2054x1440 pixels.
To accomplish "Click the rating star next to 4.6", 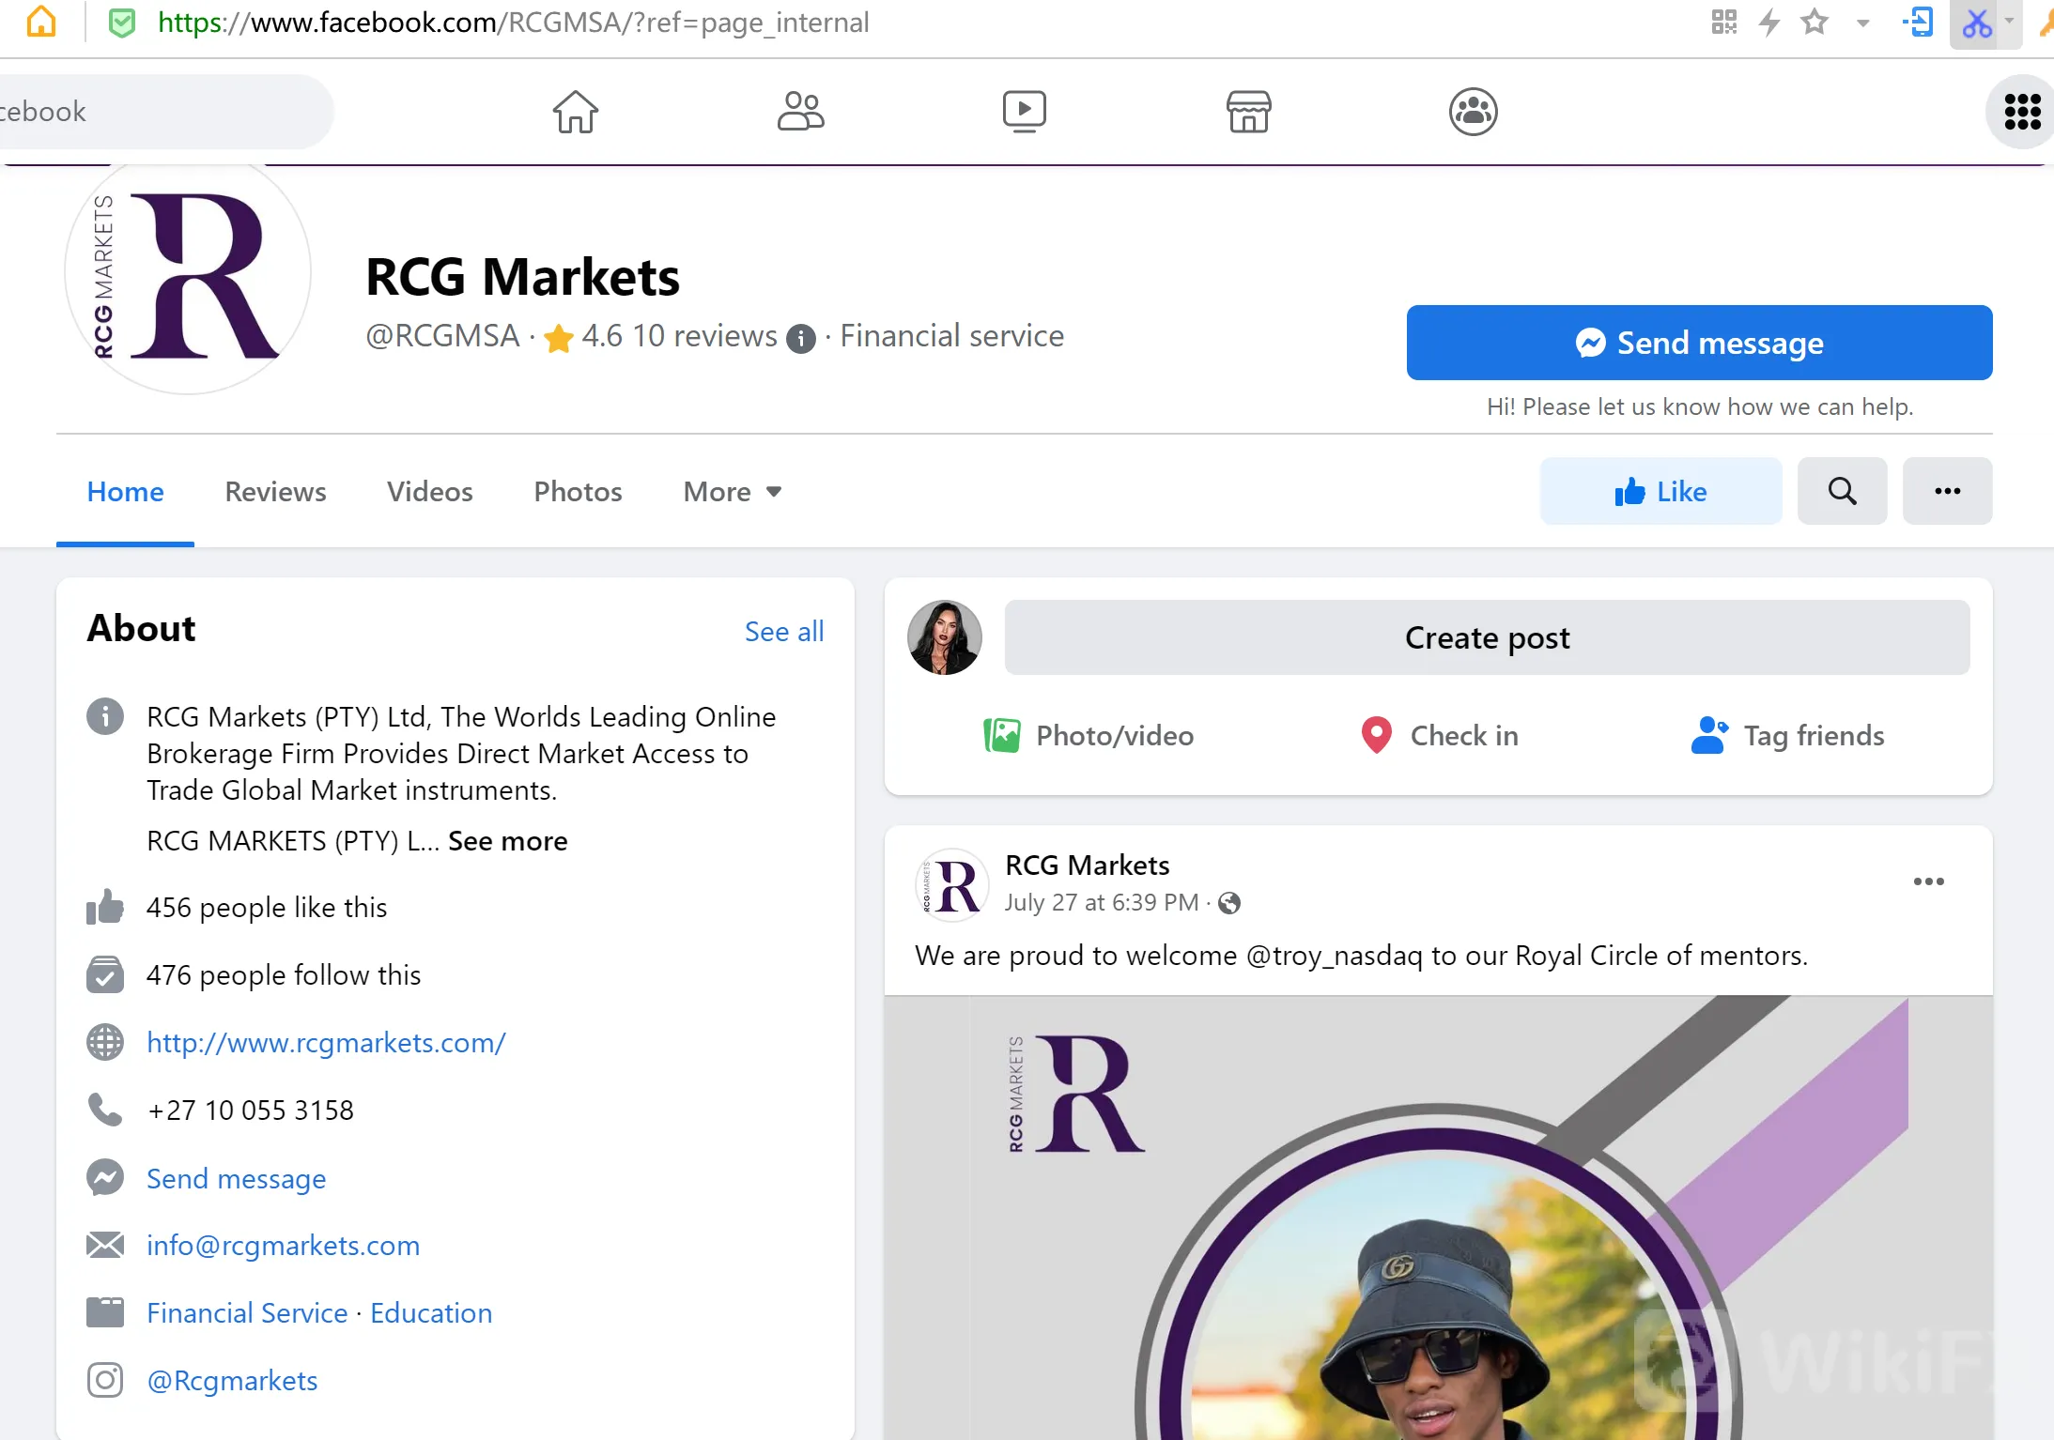I will [x=559, y=337].
